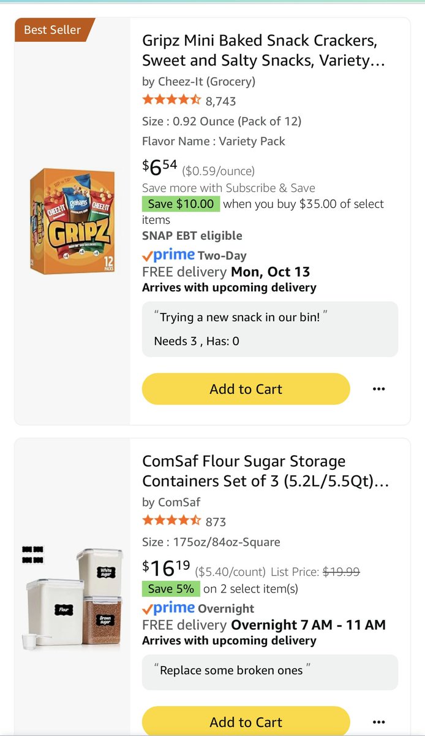Click the 'Trying a new snack' comment box
The image size is (425, 736).
click(270, 329)
